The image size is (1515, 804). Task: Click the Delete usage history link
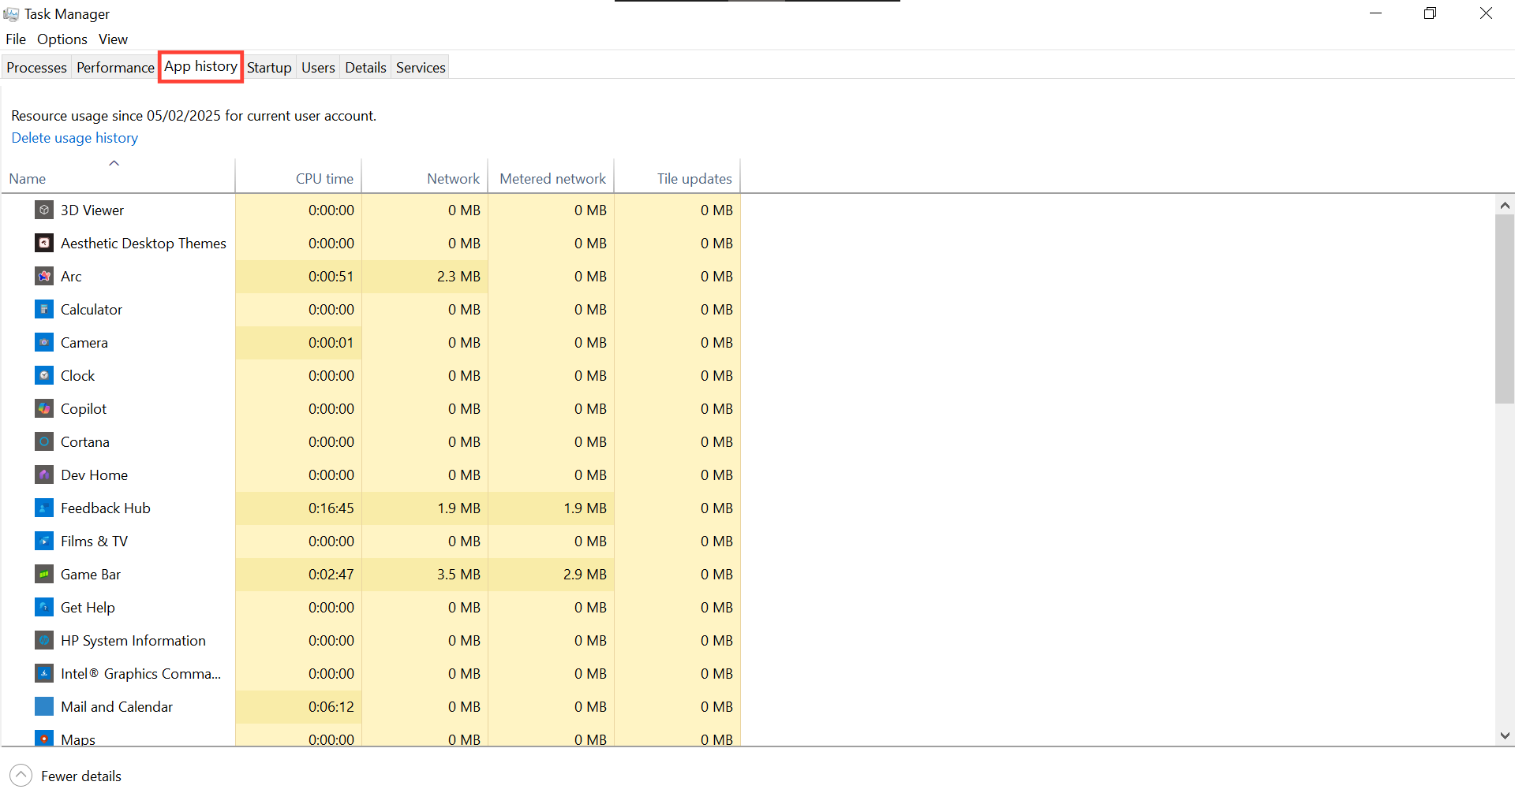tap(74, 137)
